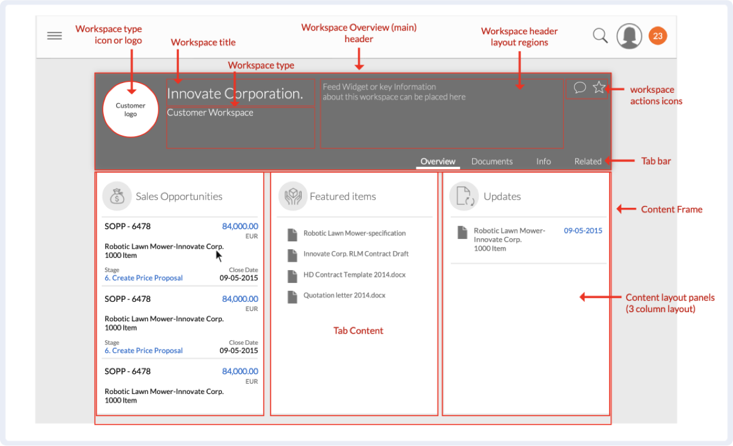Switch to the Documents tab
The image size is (733, 446).
[492, 161]
